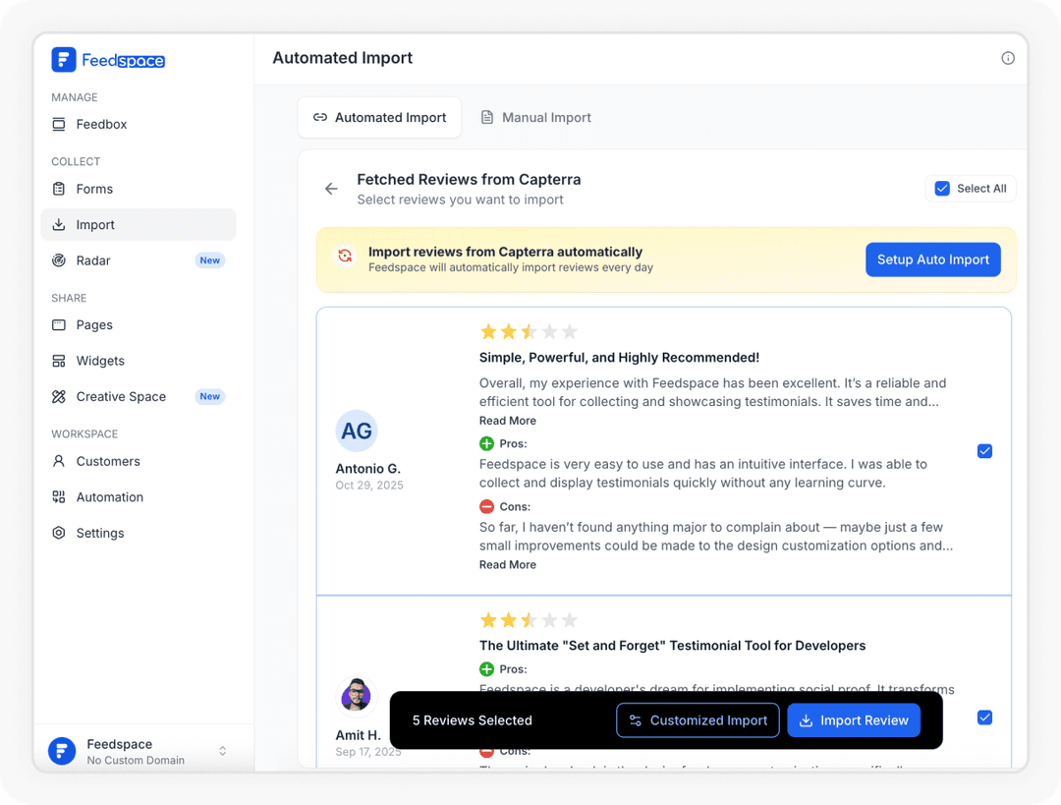1061x805 pixels.
Task: Click the Setup Auto Import button
Action: [933, 260]
